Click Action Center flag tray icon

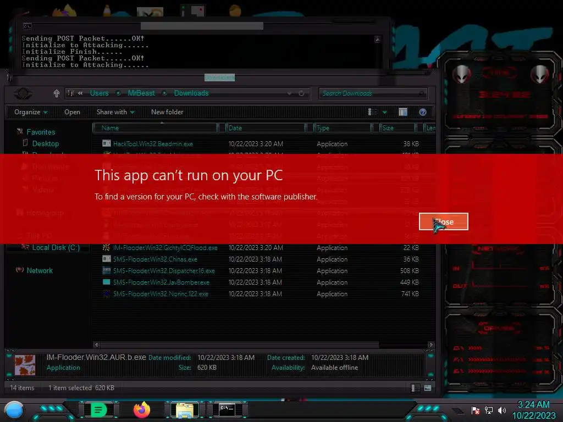476,410
